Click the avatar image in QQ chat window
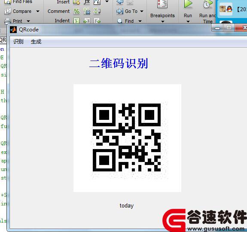Image resolution: width=247 pixels, height=232 pixels. [223, 9]
